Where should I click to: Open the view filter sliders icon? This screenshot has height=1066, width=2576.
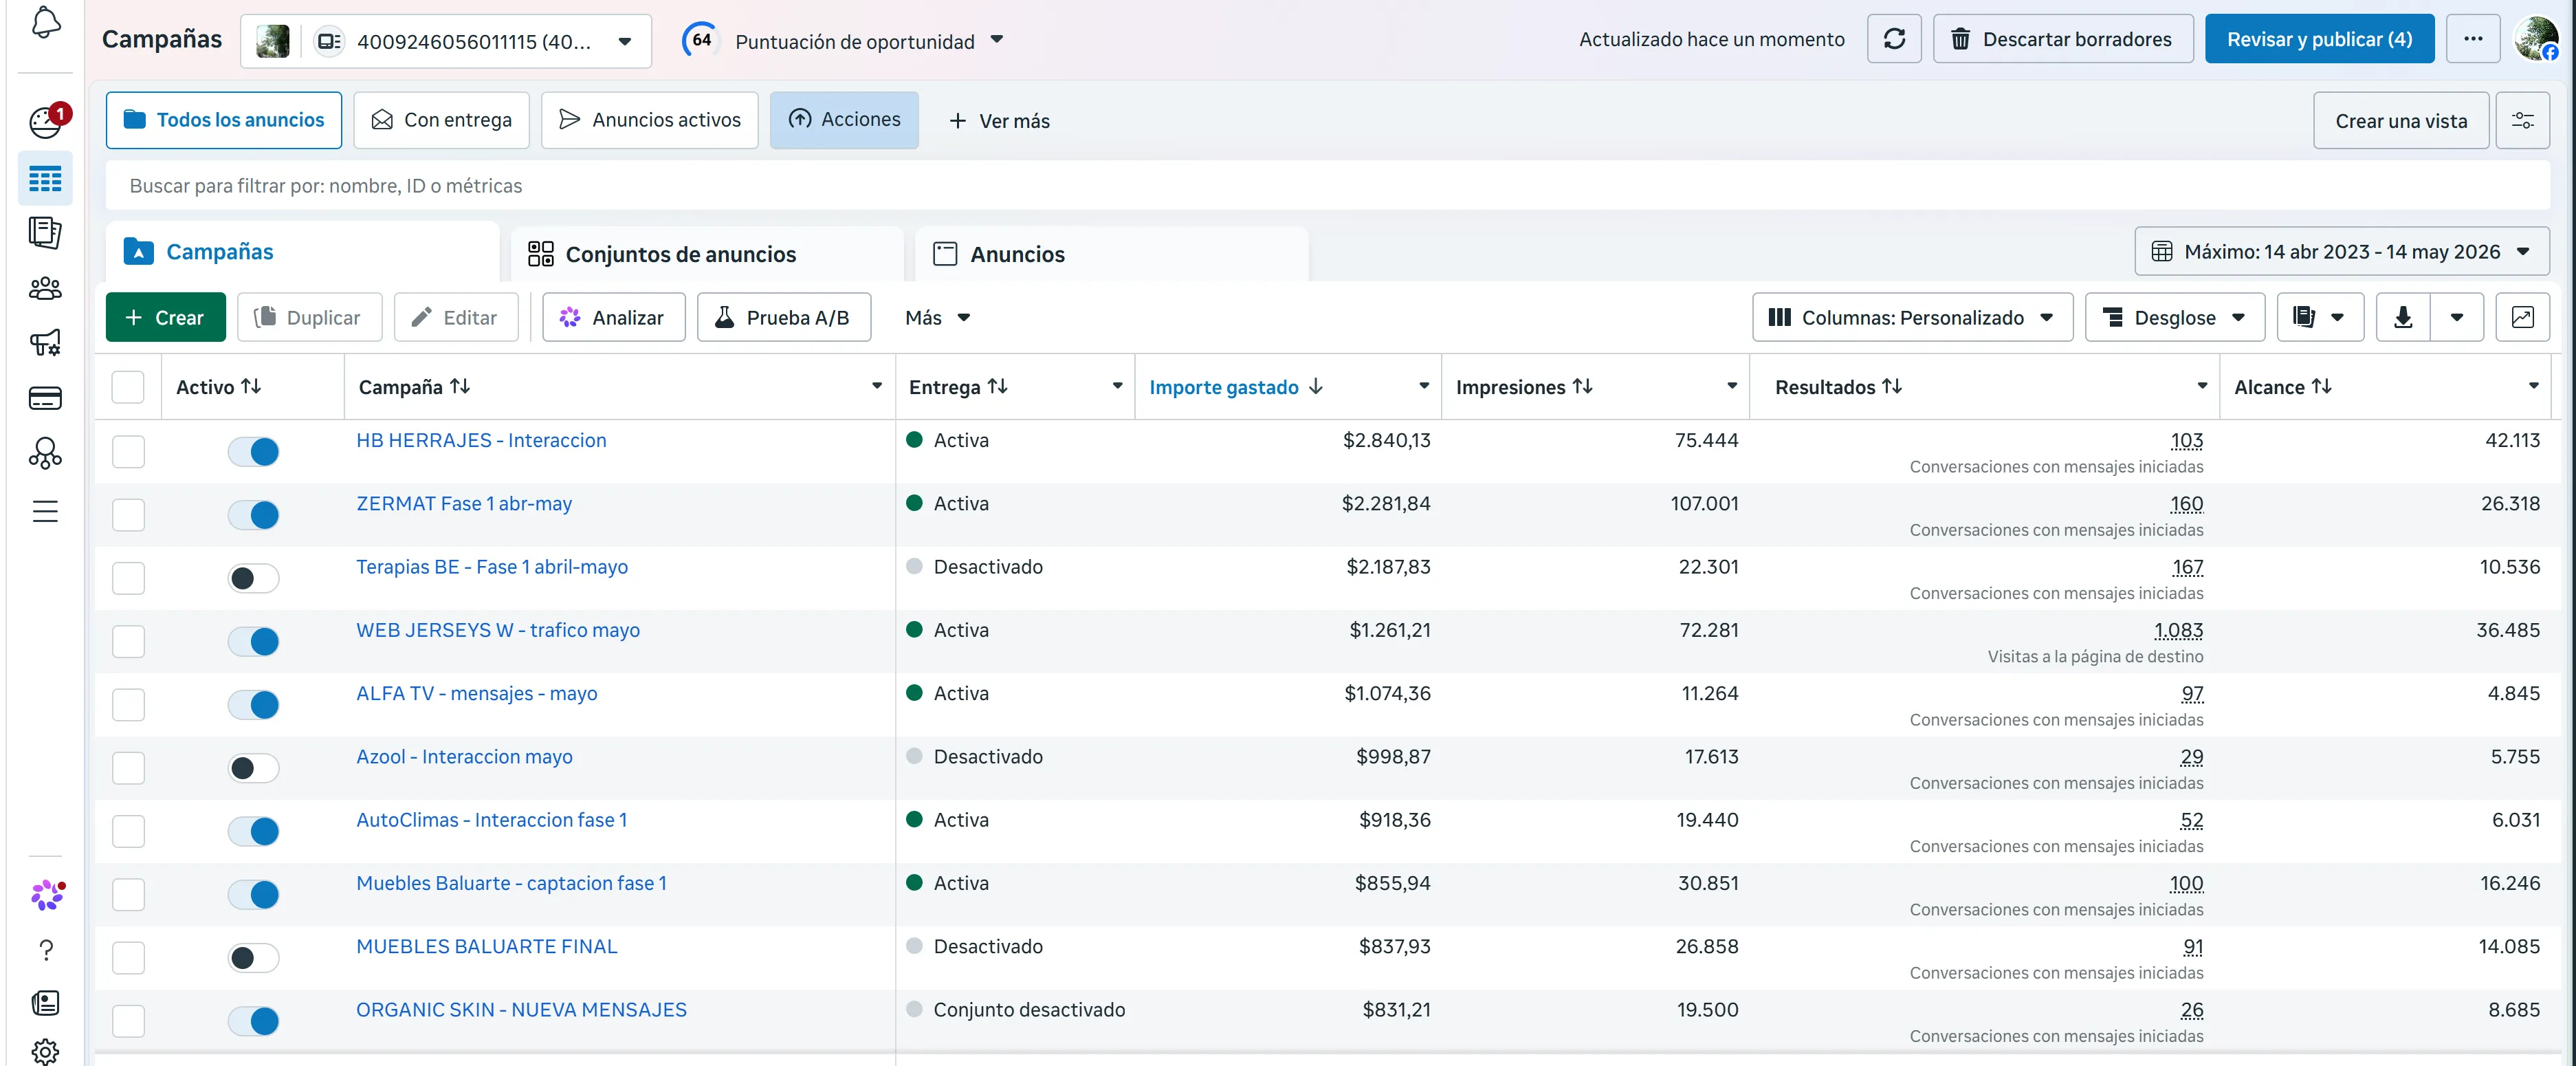(x=2522, y=121)
